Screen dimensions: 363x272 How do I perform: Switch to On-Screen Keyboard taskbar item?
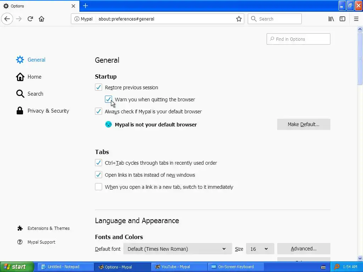coord(236,267)
